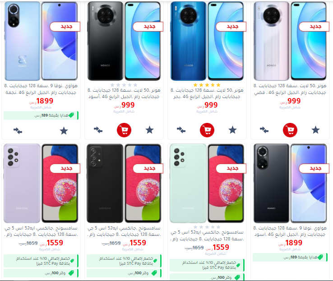Favorite the Huawei Nova 9 blue star icon
The width and height of the screenshot is (333, 281).
64,131
